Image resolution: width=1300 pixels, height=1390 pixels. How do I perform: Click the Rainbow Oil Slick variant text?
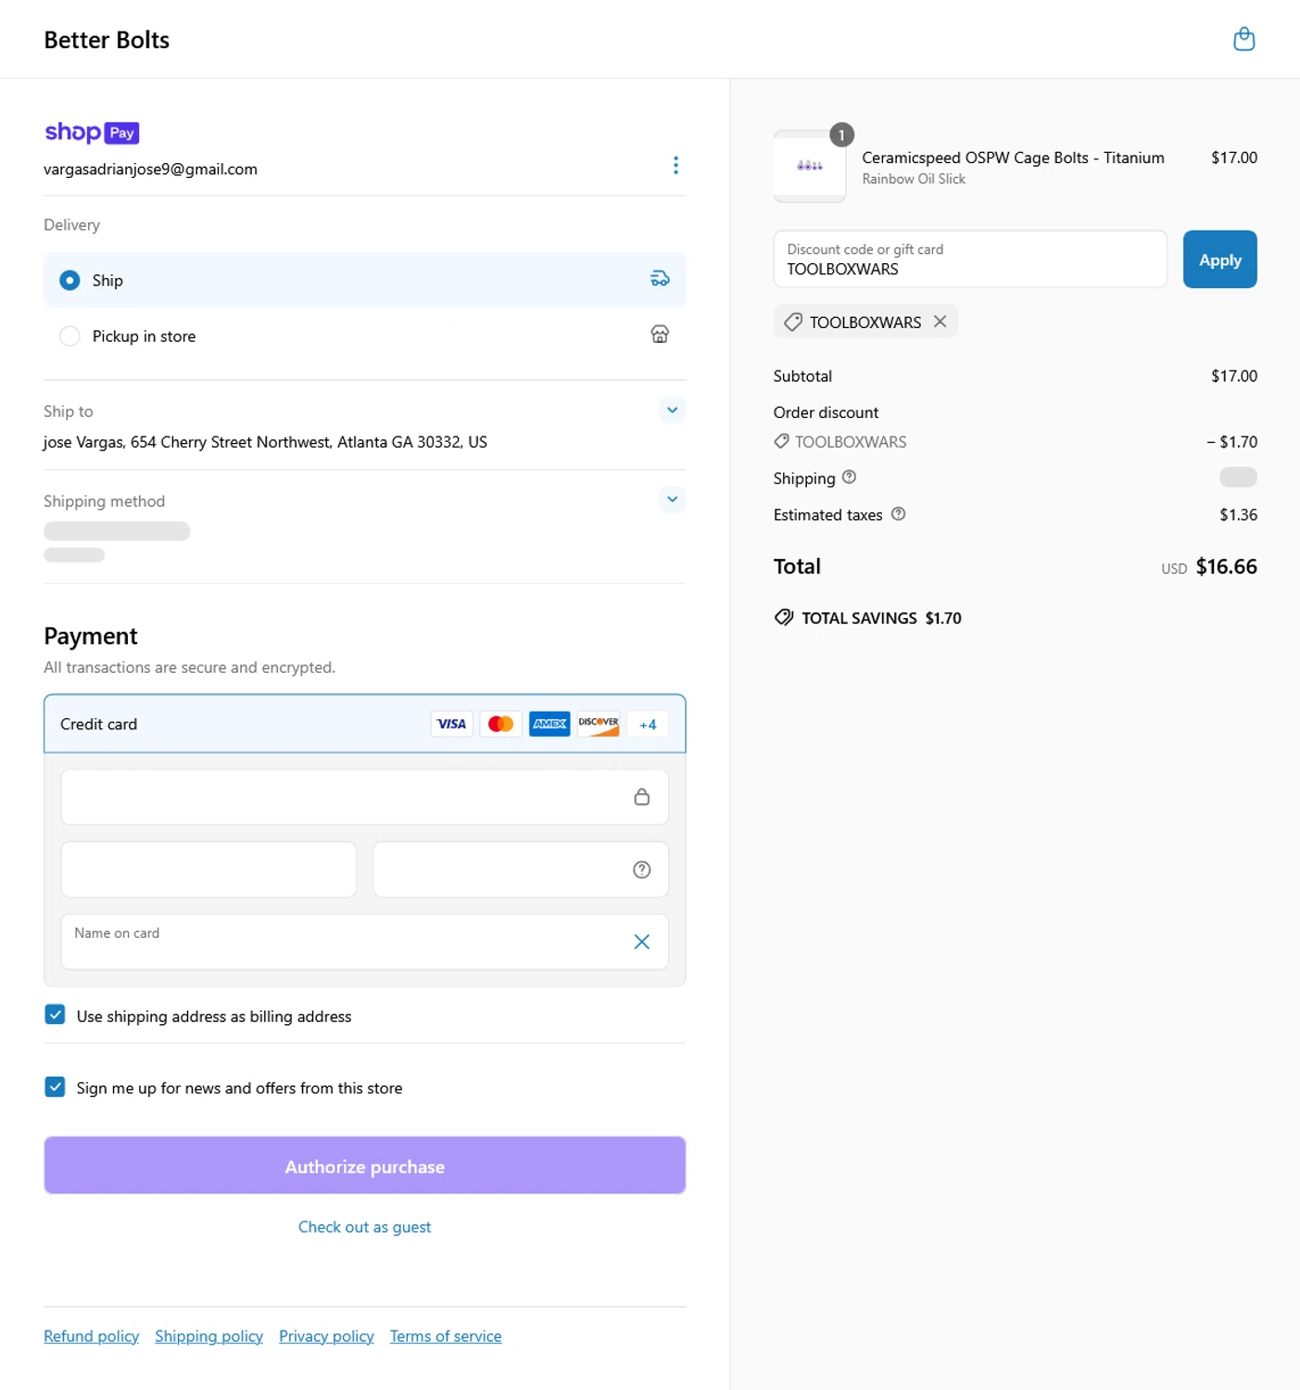click(914, 179)
